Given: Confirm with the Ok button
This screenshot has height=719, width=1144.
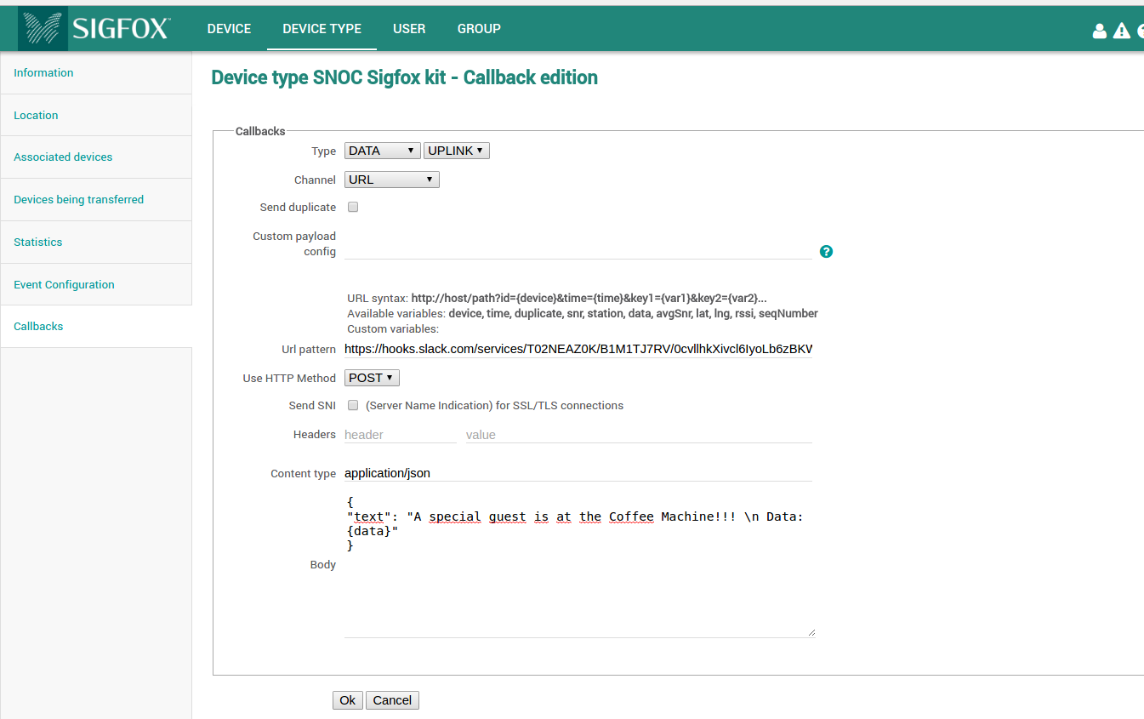Looking at the screenshot, I should coord(348,700).
